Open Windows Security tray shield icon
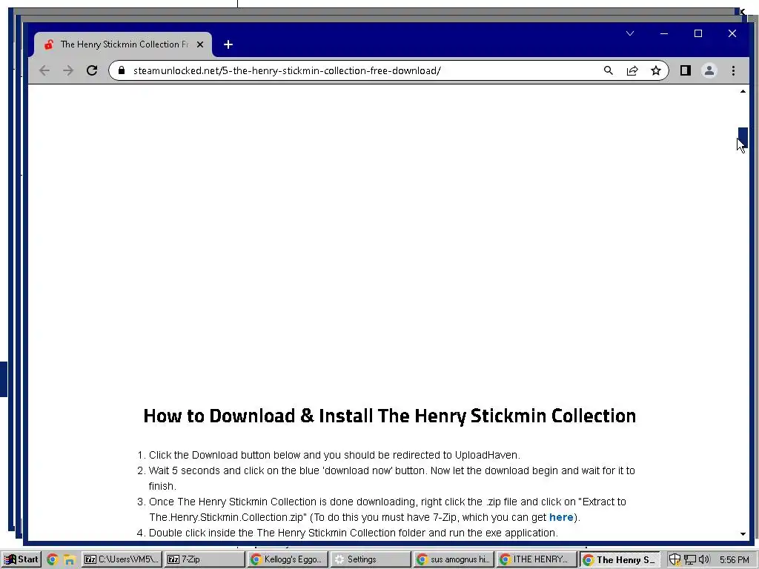The image size is (759, 569). click(675, 560)
